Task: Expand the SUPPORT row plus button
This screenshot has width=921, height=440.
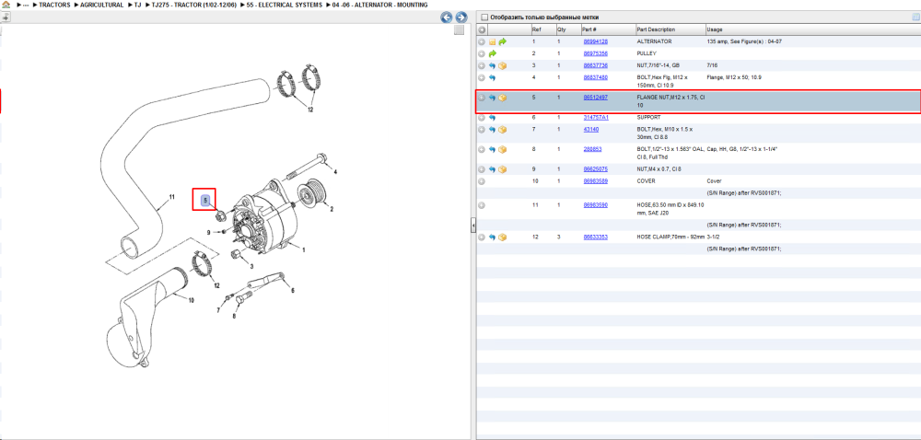Action: (x=482, y=118)
